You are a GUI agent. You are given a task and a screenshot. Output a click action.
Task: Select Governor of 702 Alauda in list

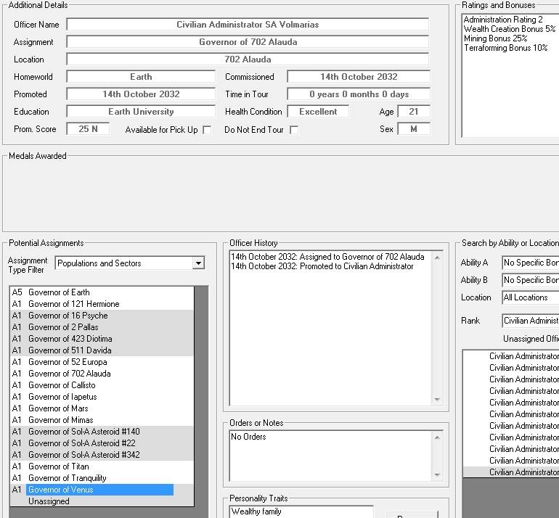[102, 374]
